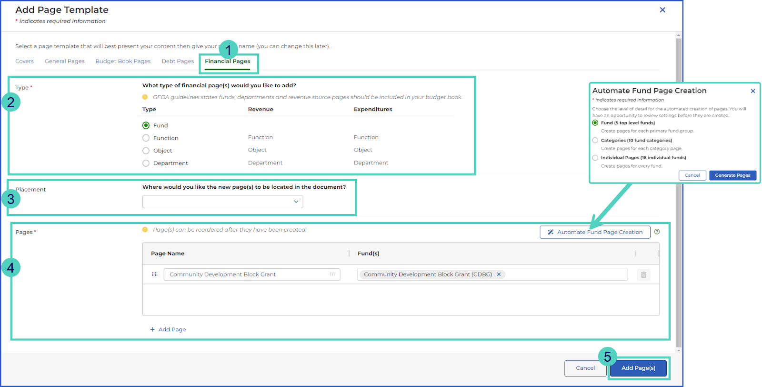Click the dialog vertical scrollbar
Viewport: 762px width, 387px height.
tap(679, 193)
